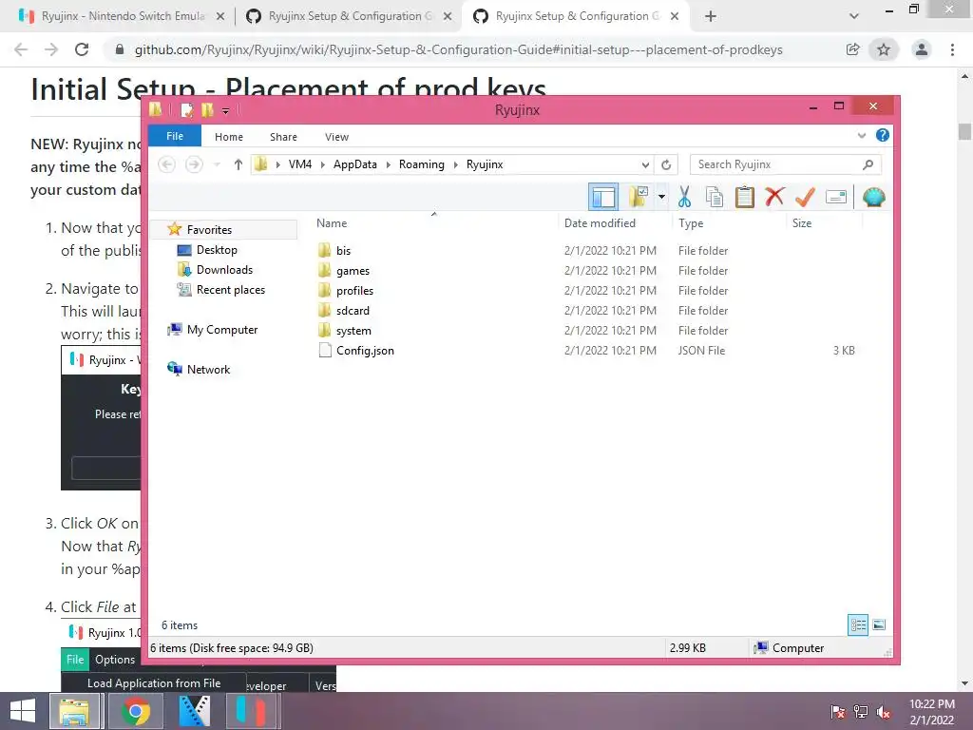Click the red X Delete icon
The width and height of the screenshot is (973, 730).
(774, 198)
